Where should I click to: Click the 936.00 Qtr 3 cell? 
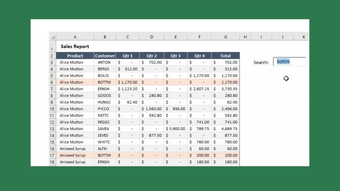(175, 109)
